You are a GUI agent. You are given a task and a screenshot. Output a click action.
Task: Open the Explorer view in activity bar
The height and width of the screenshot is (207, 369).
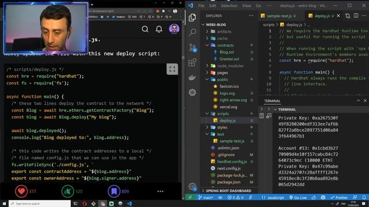pyautogui.click(x=192, y=17)
